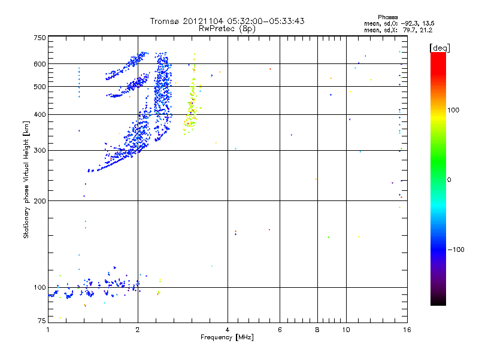Click the colorbar '100' tick label
Screen dimensions: 479x359
tap(453, 110)
